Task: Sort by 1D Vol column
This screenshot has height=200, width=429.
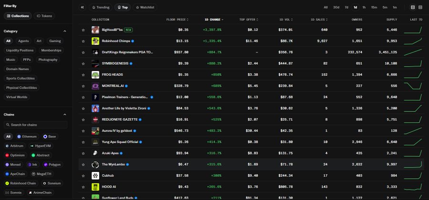Action: tap(286, 20)
